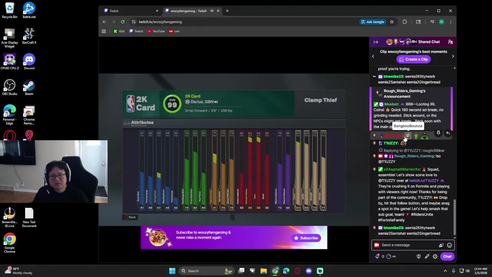This screenshot has width=492, height=277.
Task: Open Battle.net desktop shortcut
Action: tap(29, 10)
